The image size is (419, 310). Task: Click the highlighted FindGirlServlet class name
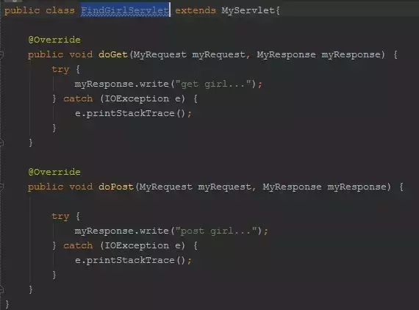pyautogui.click(x=125, y=10)
